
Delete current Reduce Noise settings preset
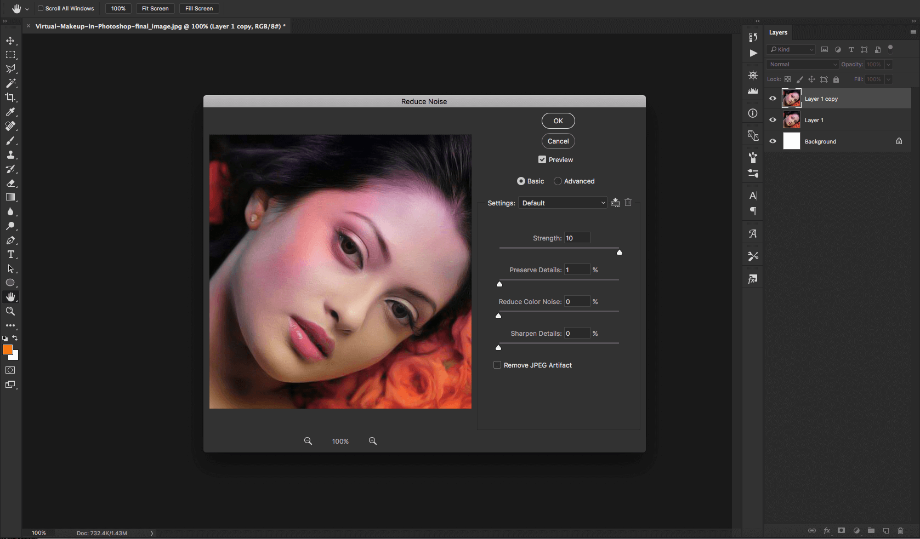click(628, 203)
